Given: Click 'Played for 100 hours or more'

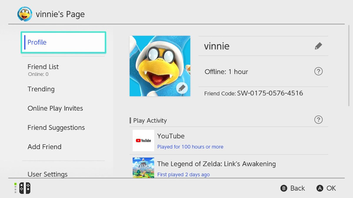Looking at the screenshot, I should 190,147.
